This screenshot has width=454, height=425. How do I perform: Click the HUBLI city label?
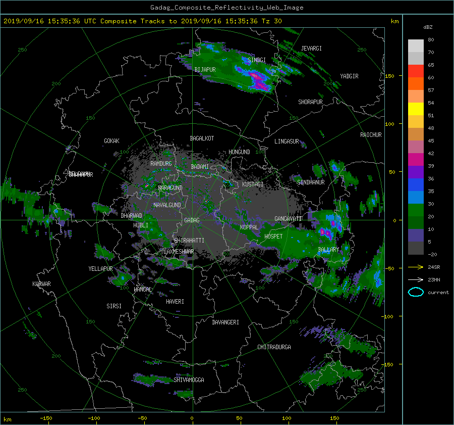point(141,225)
